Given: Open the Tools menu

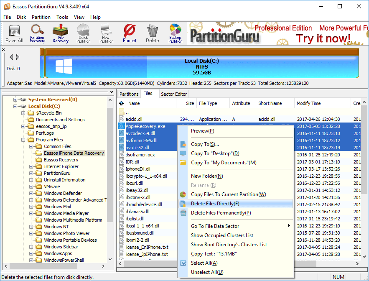Looking at the screenshot, I should (x=62, y=17).
